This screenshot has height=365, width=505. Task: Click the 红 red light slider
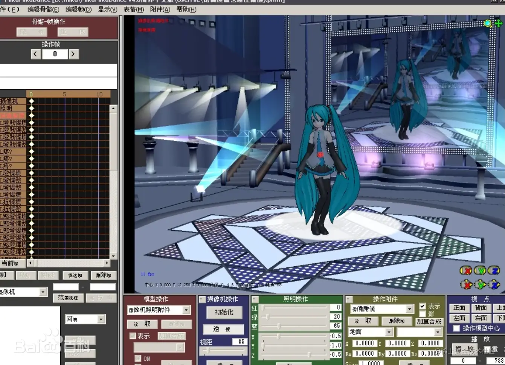click(294, 307)
